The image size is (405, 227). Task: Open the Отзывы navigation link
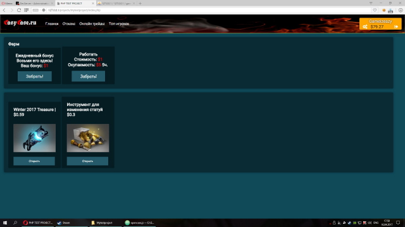click(x=69, y=24)
